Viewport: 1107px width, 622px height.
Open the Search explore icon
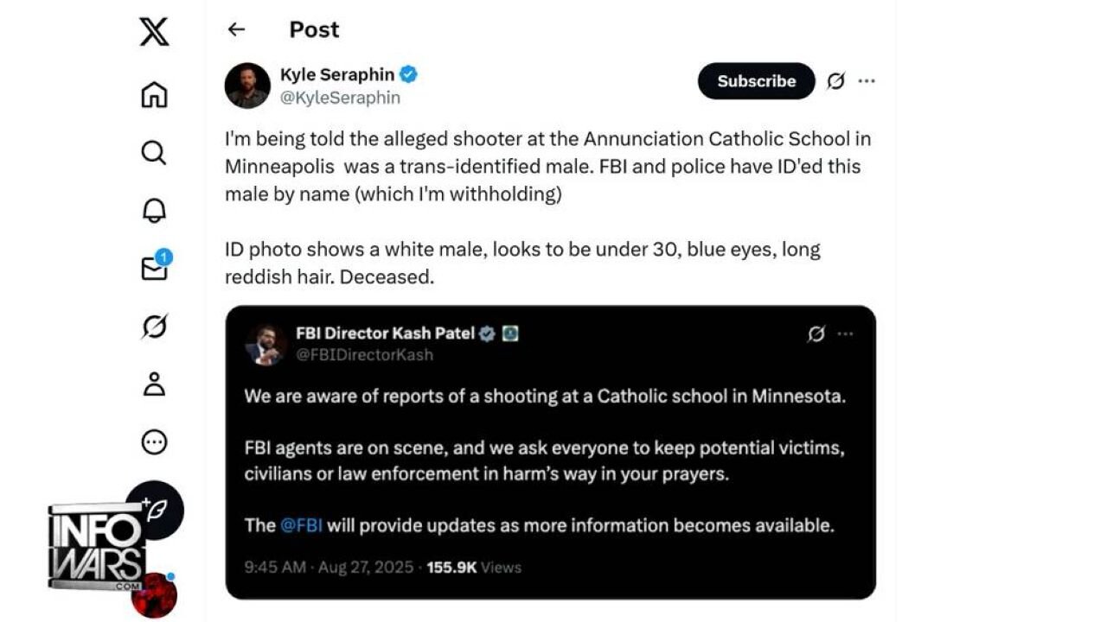[154, 153]
